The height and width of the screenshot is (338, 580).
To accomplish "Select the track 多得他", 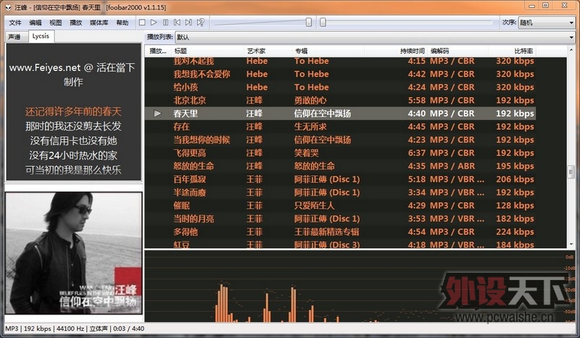I will pos(186,232).
